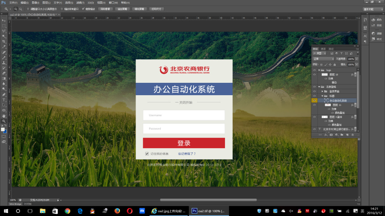Open the workspace switcher dropdown
The height and width of the screenshot is (216, 385).
(373, 9)
